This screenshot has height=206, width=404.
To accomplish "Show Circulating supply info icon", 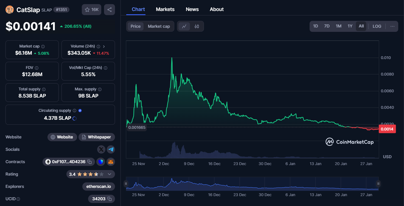I will 74,110.
